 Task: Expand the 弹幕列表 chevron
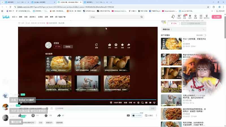[203, 29]
